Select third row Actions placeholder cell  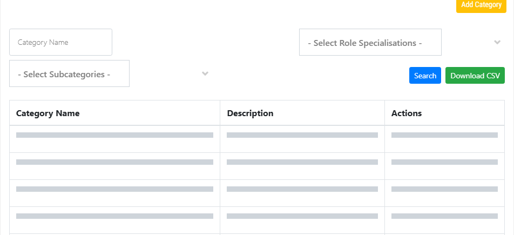(x=444, y=193)
